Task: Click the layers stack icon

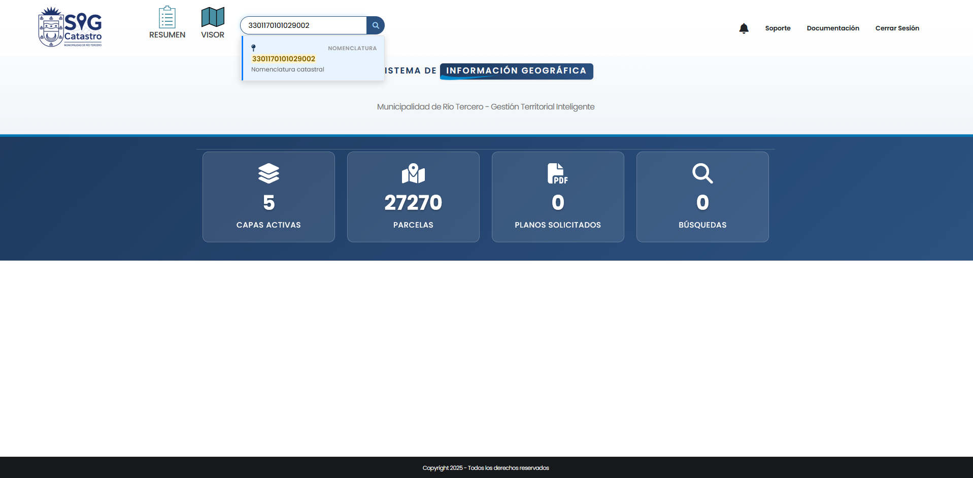Action: point(269,173)
